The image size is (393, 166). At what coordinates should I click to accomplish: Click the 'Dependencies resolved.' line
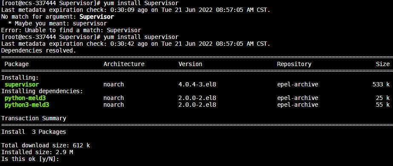pos(39,50)
